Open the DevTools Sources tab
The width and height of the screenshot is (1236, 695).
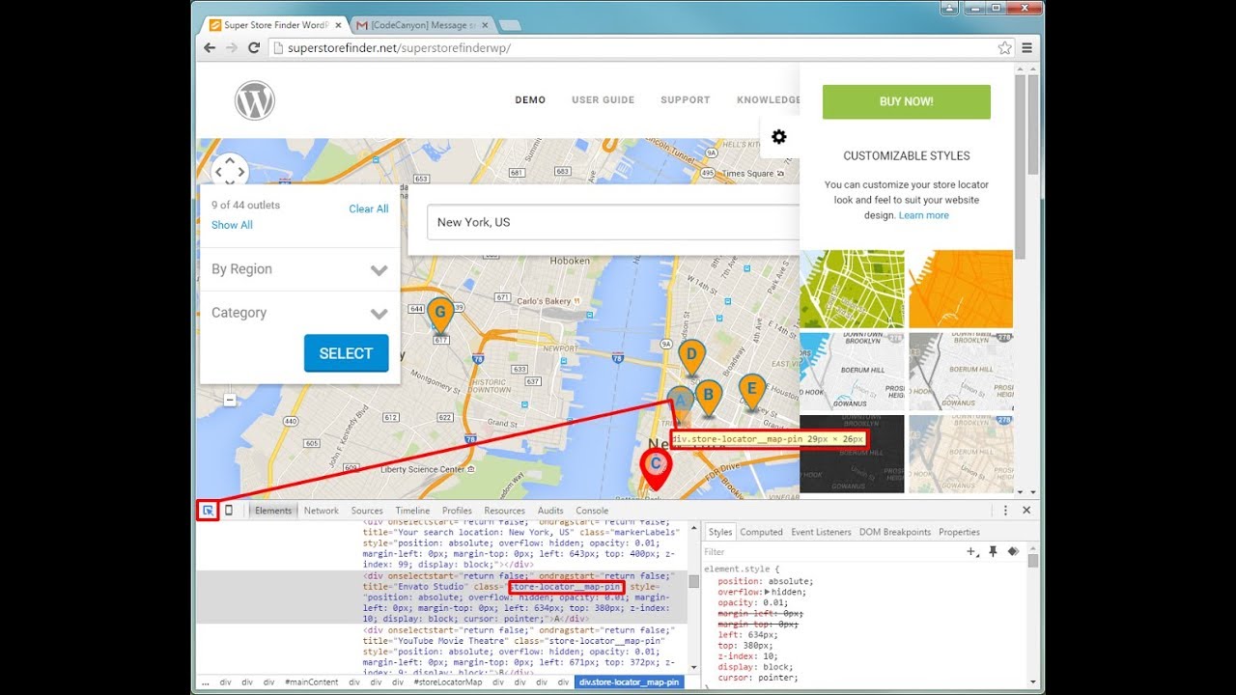tap(367, 511)
